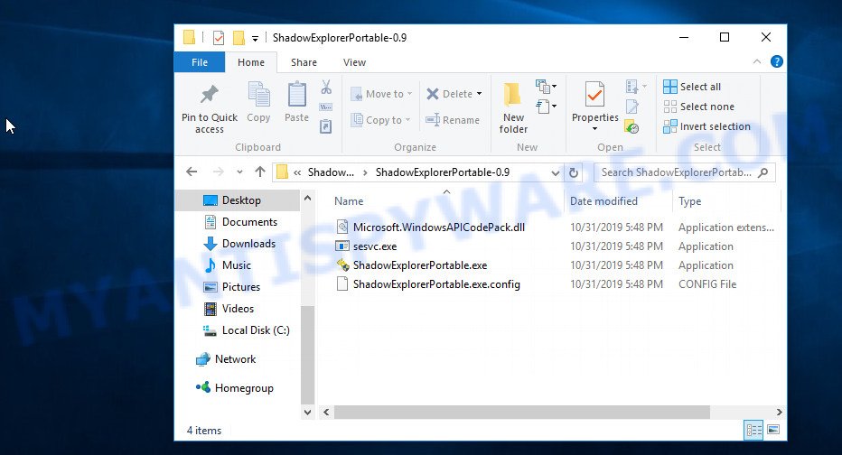This screenshot has height=455, width=842.
Task: Switch to the View ribbon tab
Action: tap(354, 62)
